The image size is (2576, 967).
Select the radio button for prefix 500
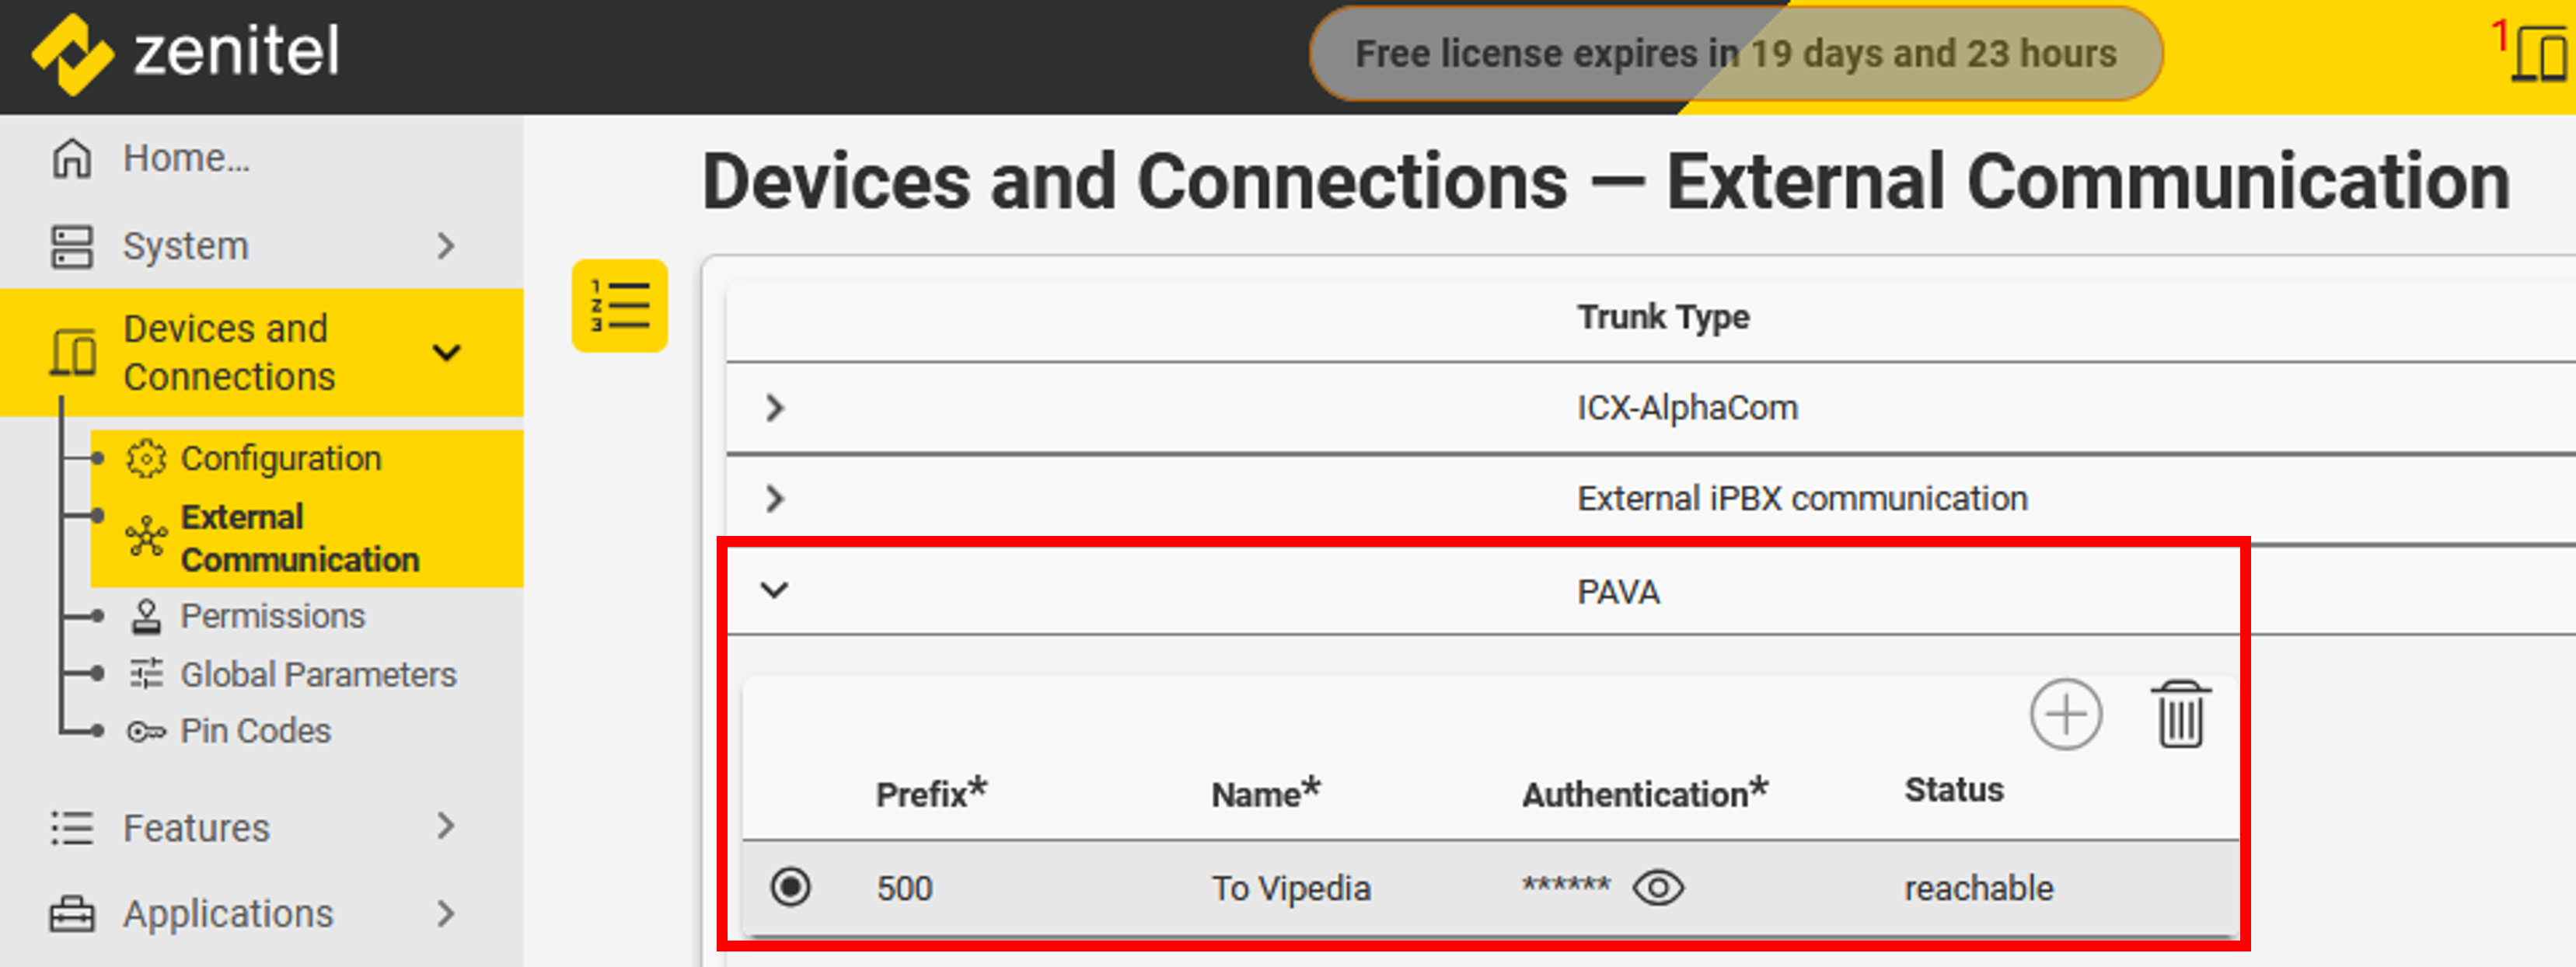click(790, 887)
